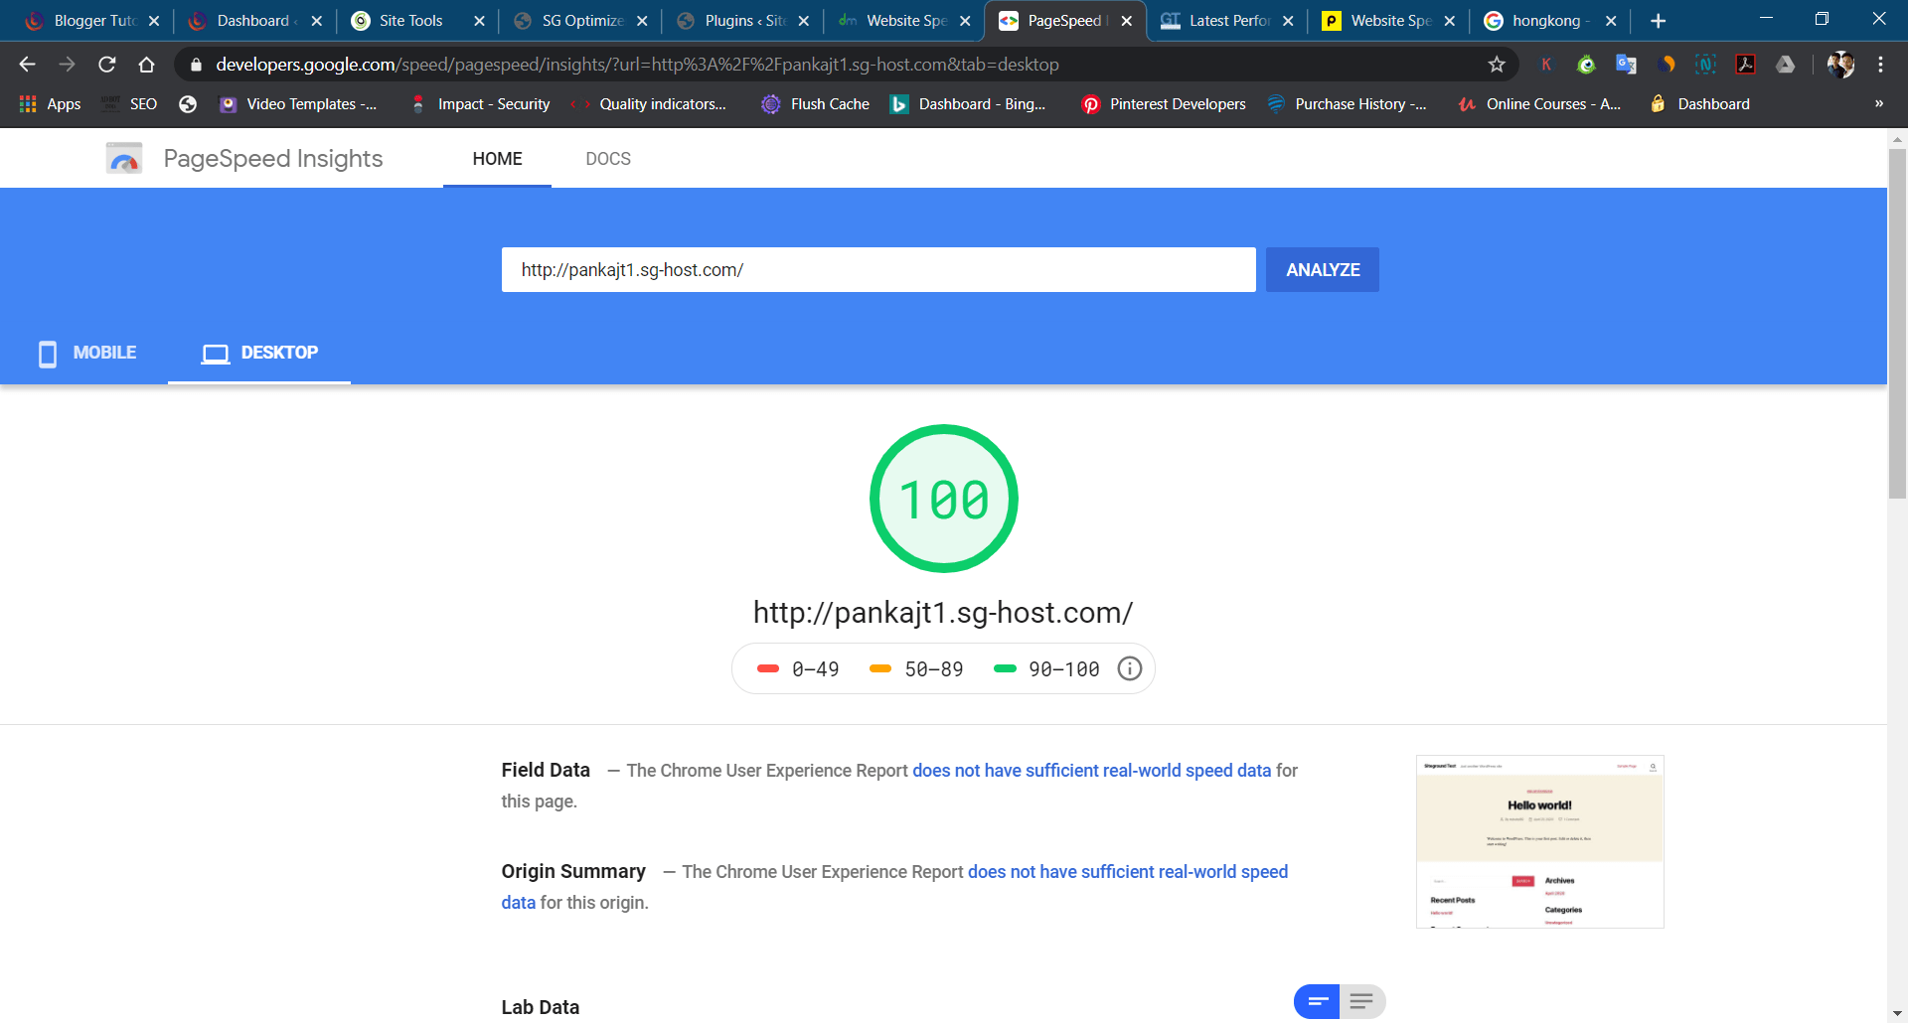This screenshot has height=1023, width=1908.
Task: Go forward using the browser arrow
Action: point(67,65)
